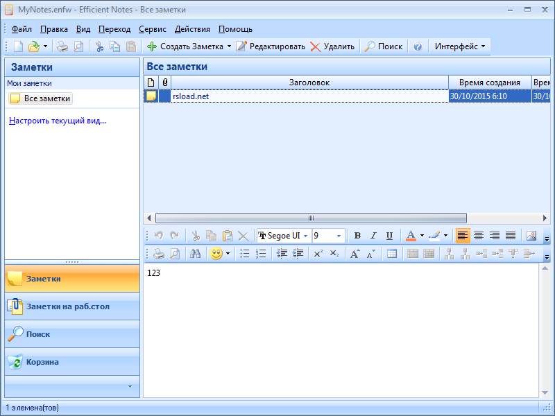This screenshot has width=555, height=416.
Task: Click the Undo icon in editor toolbar
Action: 159,236
